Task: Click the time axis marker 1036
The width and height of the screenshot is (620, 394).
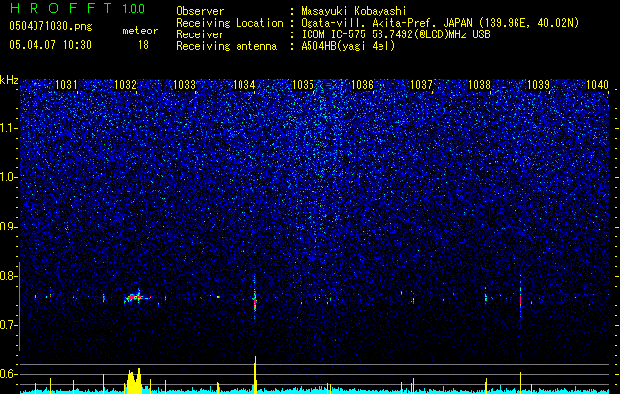Action: [362, 84]
